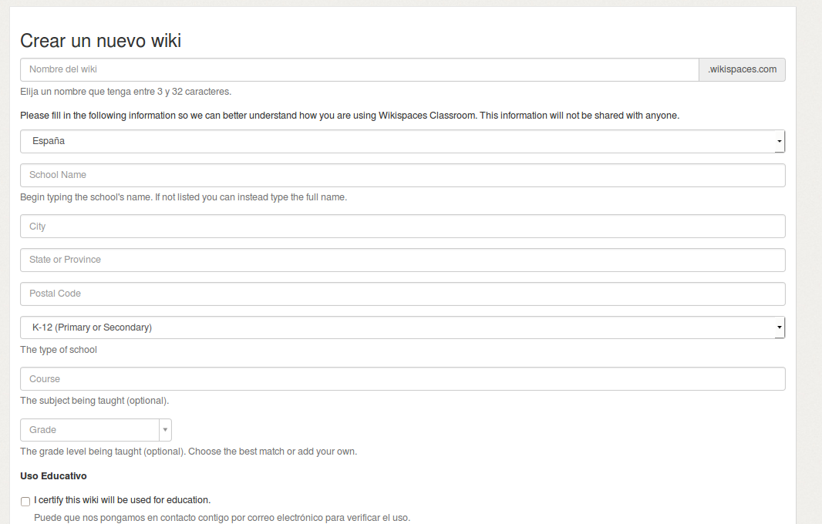
Task: Click the 'Begin typing the school's name' hint
Action: coord(184,197)
